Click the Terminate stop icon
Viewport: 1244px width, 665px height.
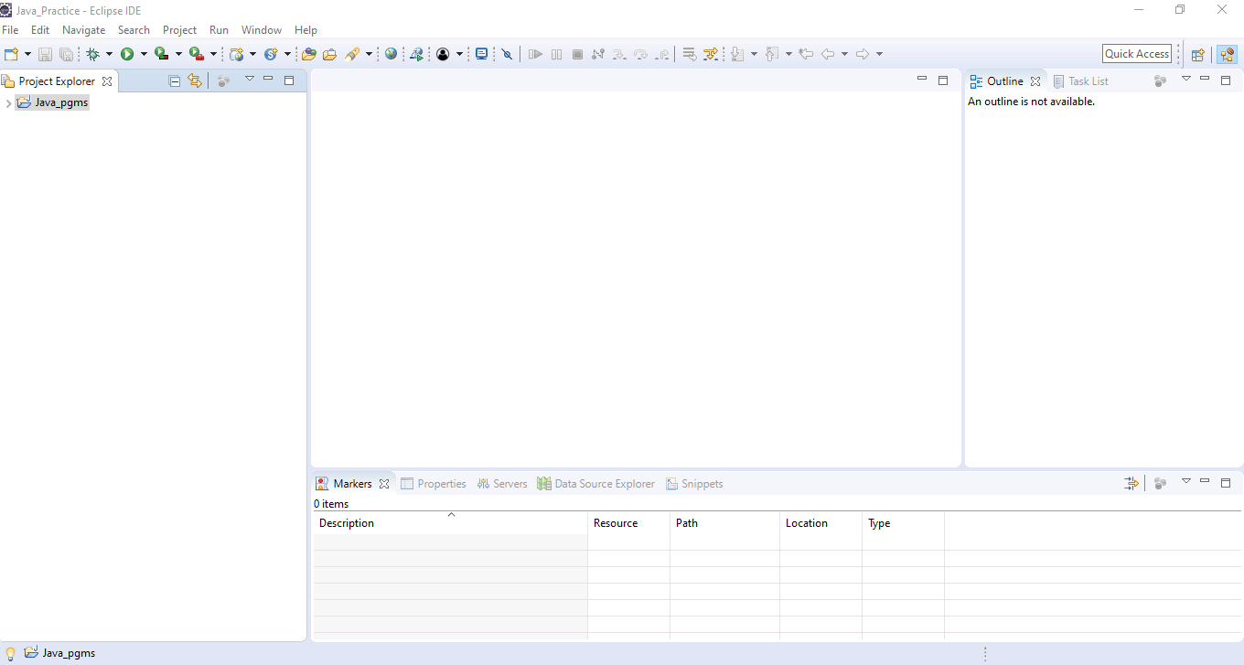tap(577, 54)
